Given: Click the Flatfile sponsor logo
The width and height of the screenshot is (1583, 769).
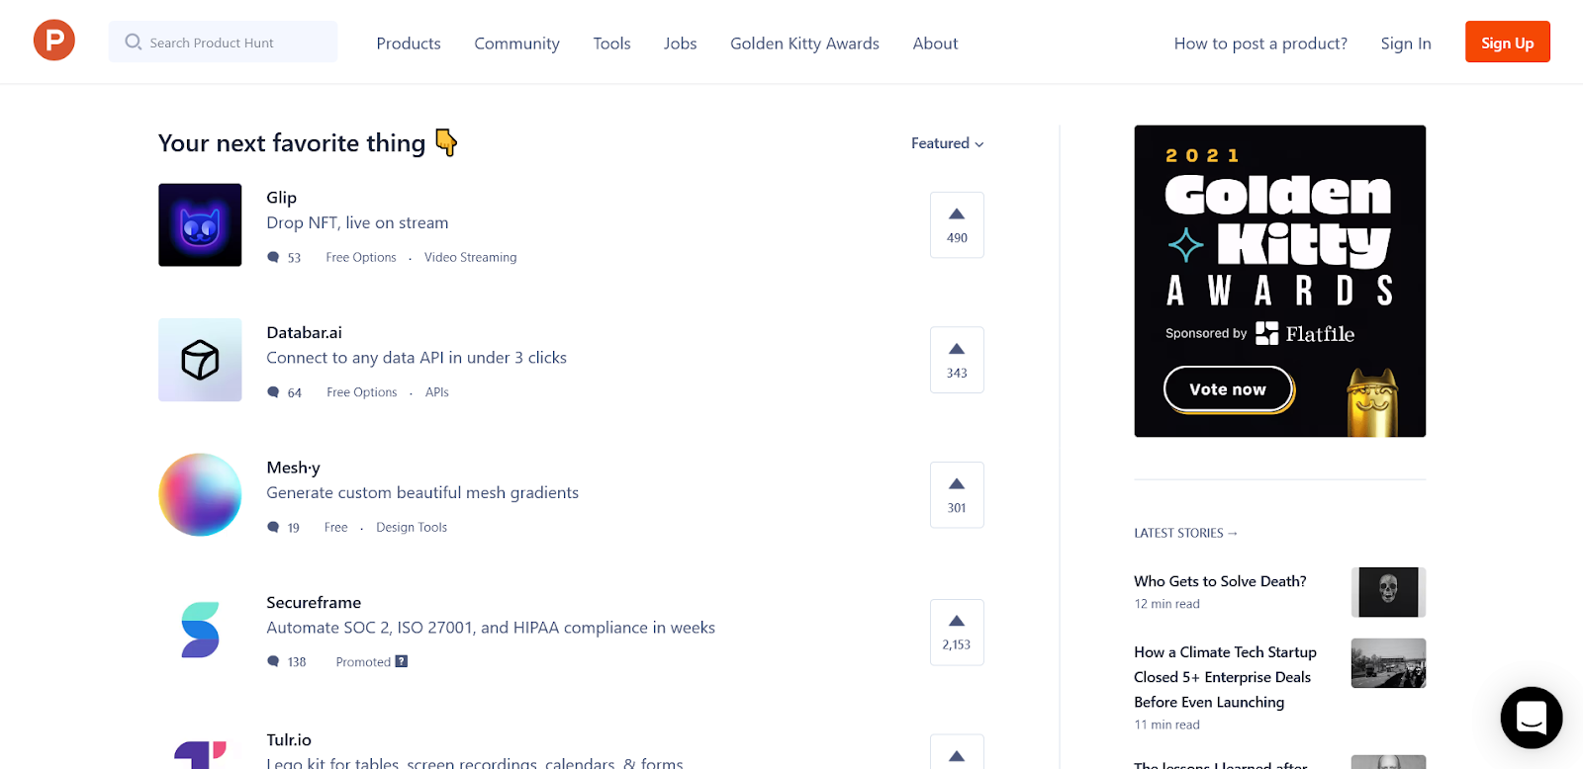Looking at the screenshot, I should tap(1305, 333).
